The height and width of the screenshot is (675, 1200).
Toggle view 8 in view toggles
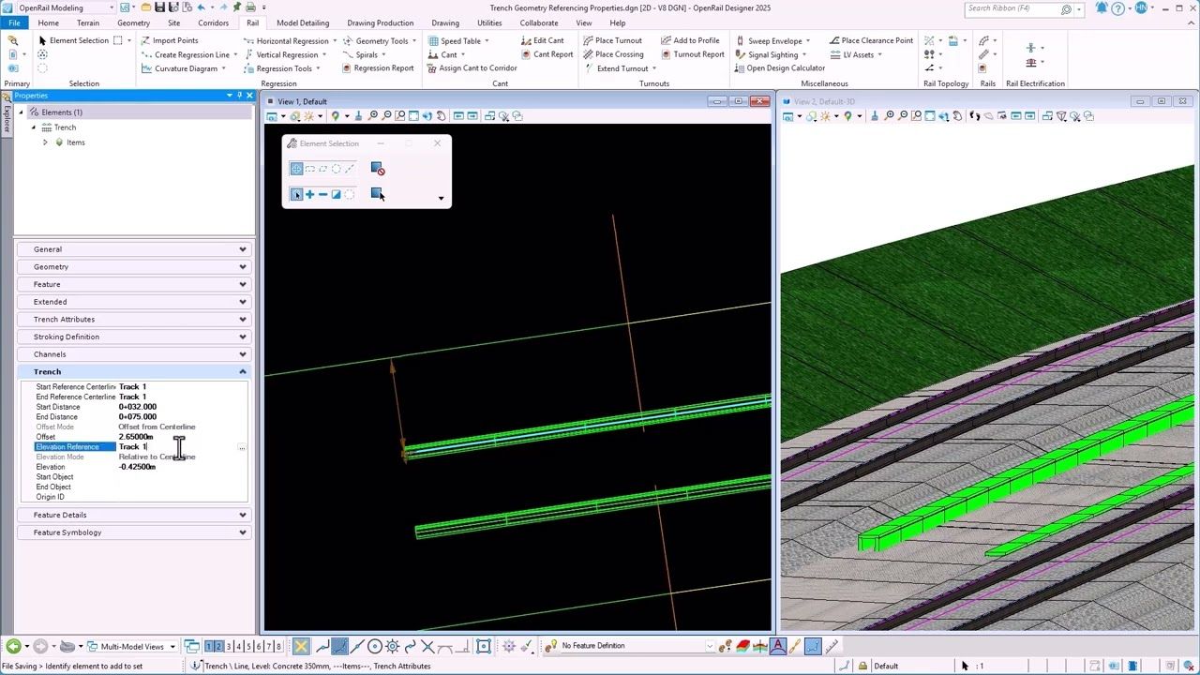pos(278,646)
